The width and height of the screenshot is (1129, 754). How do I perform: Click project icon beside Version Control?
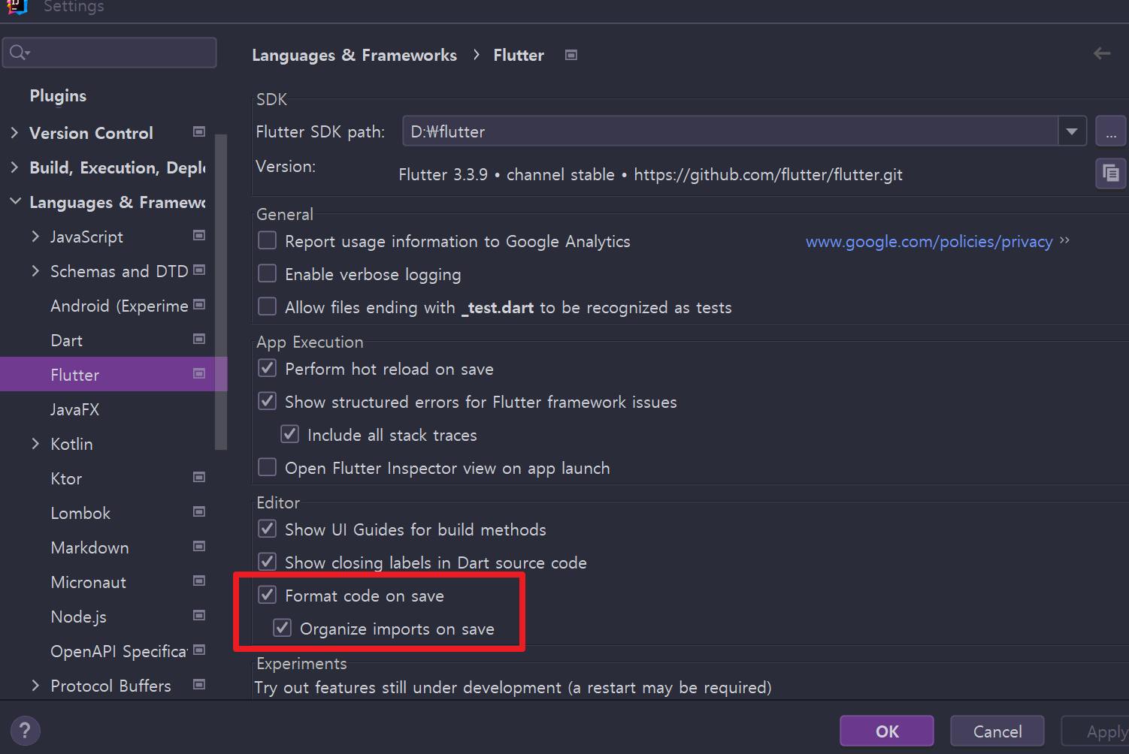coord(199,132)
